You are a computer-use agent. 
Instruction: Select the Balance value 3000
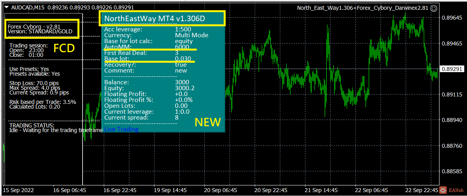click(x=182, y=82)
